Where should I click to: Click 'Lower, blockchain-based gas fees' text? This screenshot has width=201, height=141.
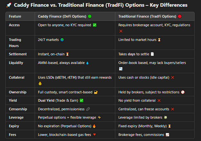(x=65, y=135)
